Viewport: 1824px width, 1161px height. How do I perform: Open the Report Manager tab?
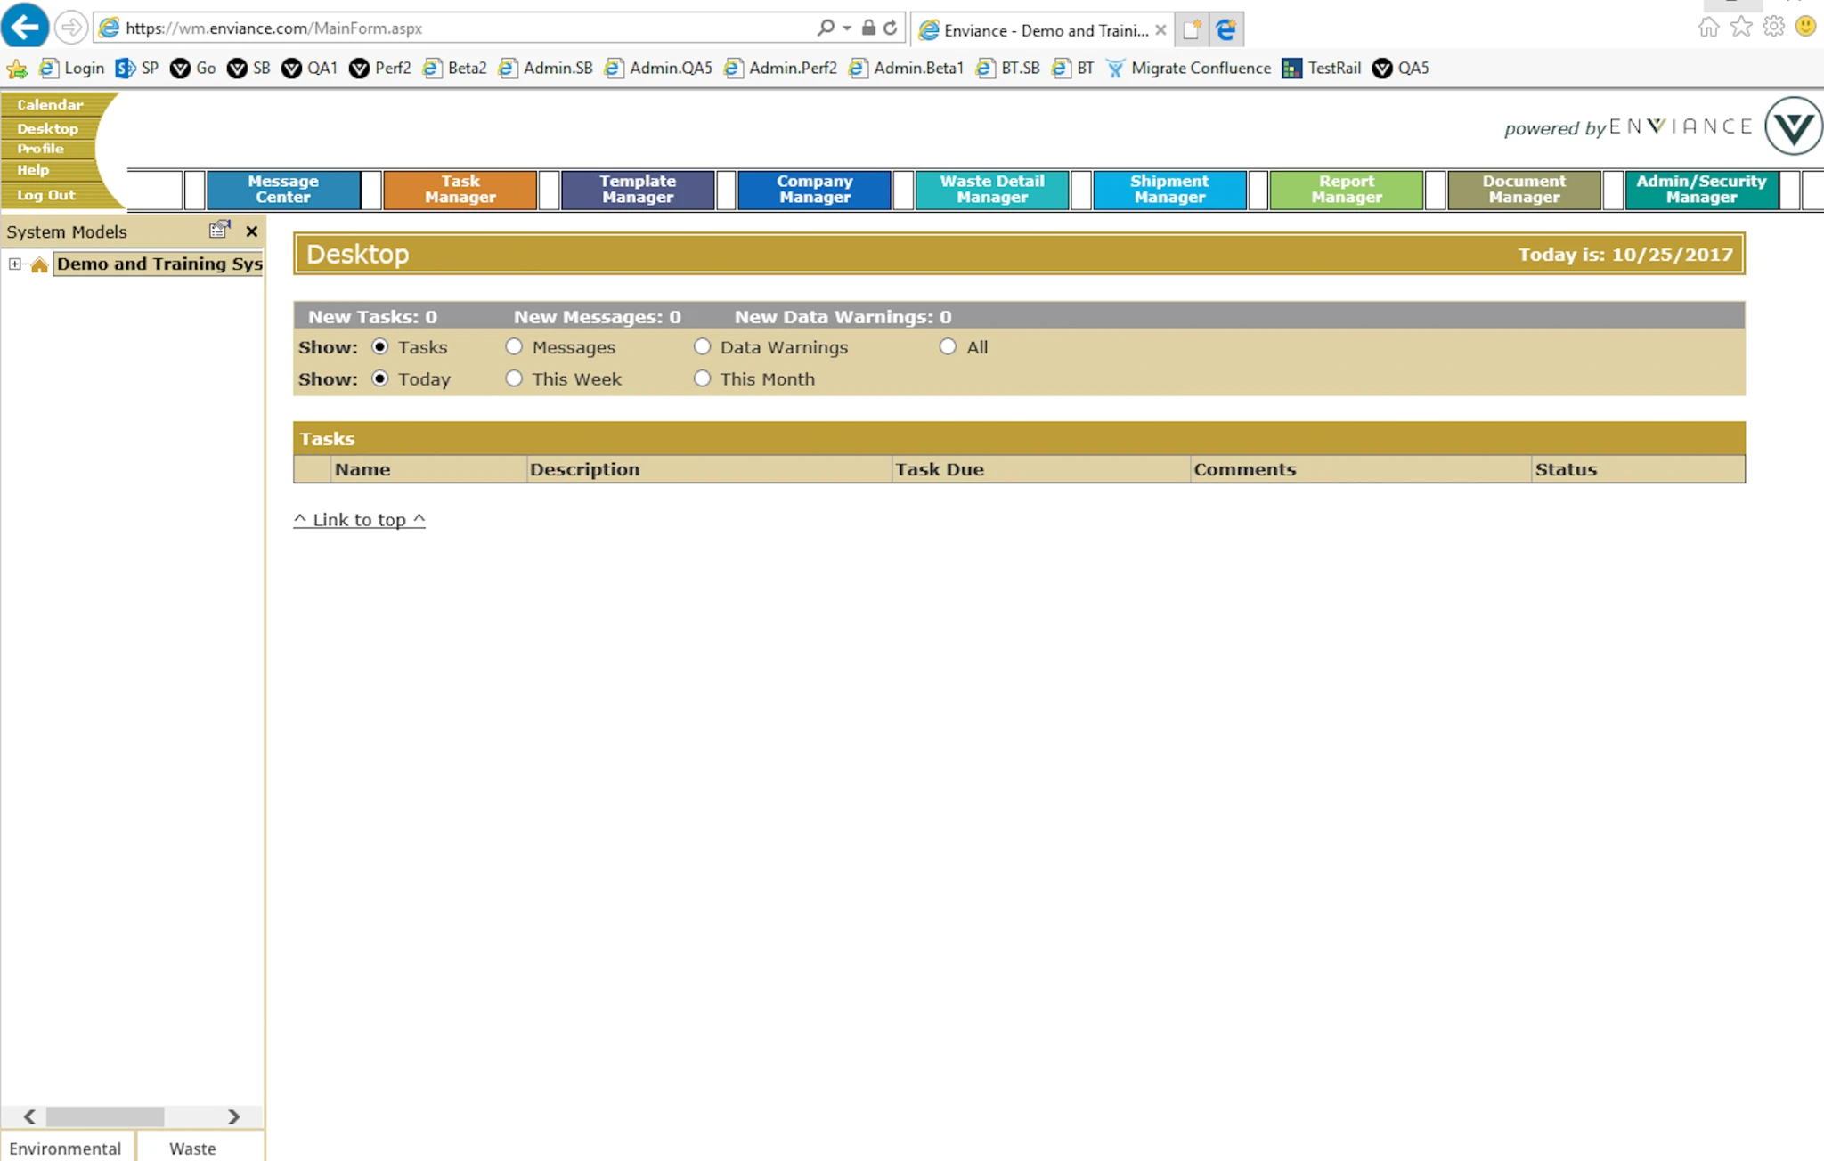pos(1347,190)
